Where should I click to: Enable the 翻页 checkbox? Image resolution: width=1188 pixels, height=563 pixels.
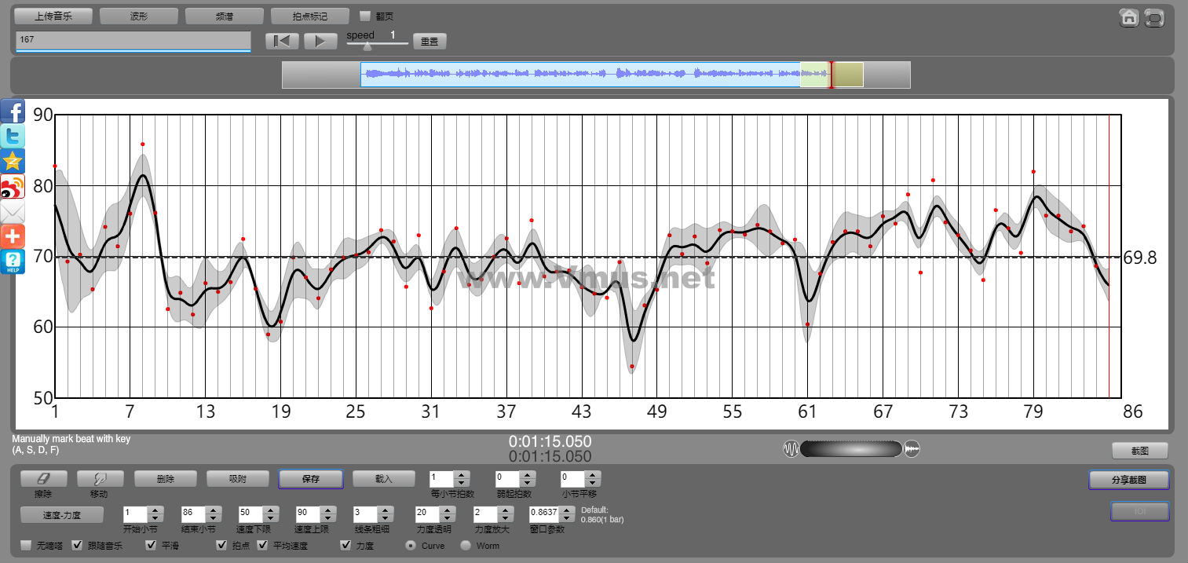point(365,16)
